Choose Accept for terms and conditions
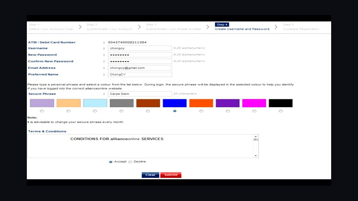Screen dimensions: 358x201 (111, 162)
